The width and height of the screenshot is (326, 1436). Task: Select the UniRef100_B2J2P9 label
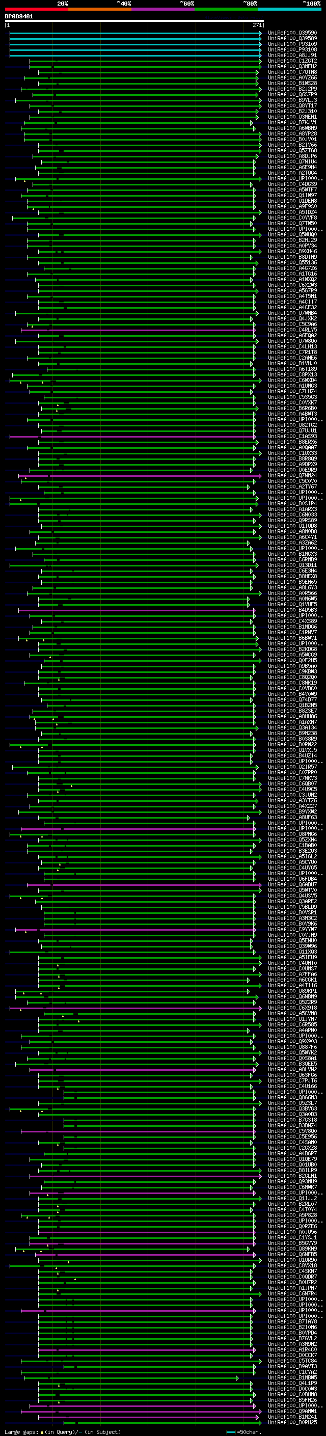[x=292, y=89]
